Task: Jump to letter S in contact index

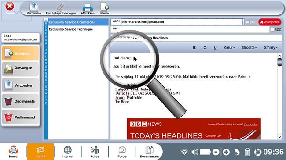Action: pos(46,80)
